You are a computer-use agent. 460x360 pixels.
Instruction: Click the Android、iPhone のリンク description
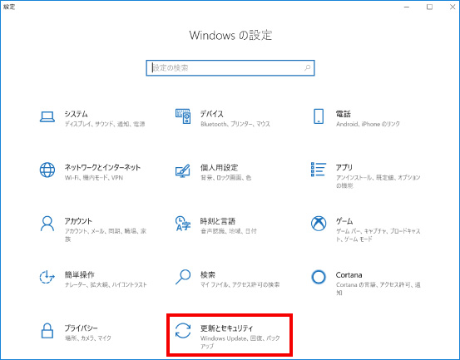368,124
